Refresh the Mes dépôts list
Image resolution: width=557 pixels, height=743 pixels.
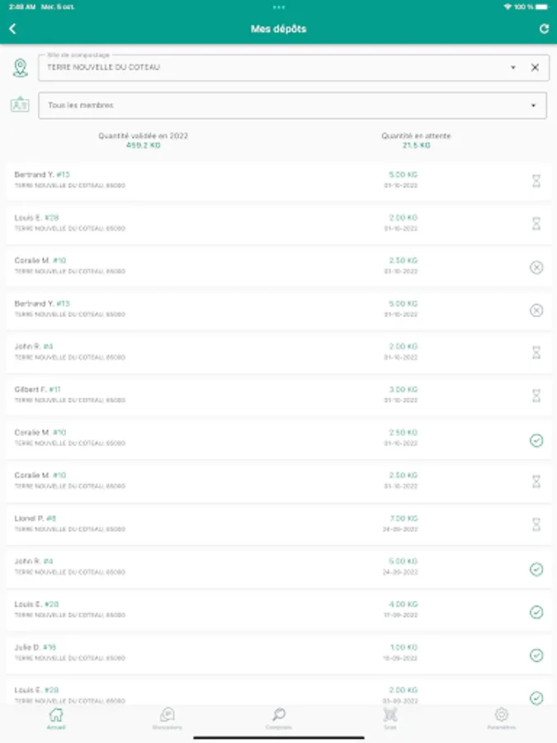tap(544, 29)
